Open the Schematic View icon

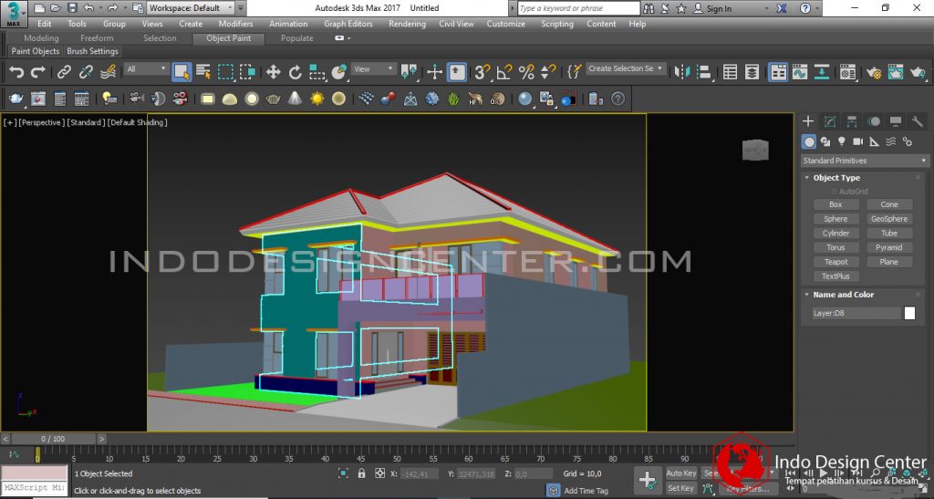tap(822, 72)
